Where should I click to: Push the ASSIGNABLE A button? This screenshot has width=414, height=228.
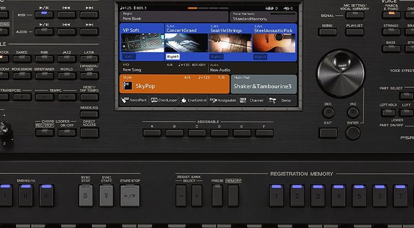coord(152,132)
